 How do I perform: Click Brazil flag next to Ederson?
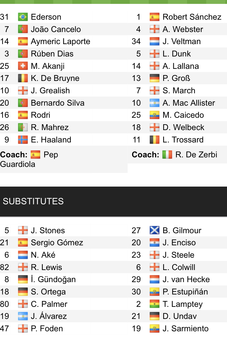point(23,17)
